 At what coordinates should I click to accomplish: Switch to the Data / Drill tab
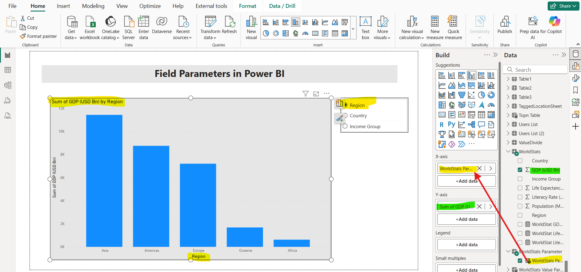[x=282, y=6]
